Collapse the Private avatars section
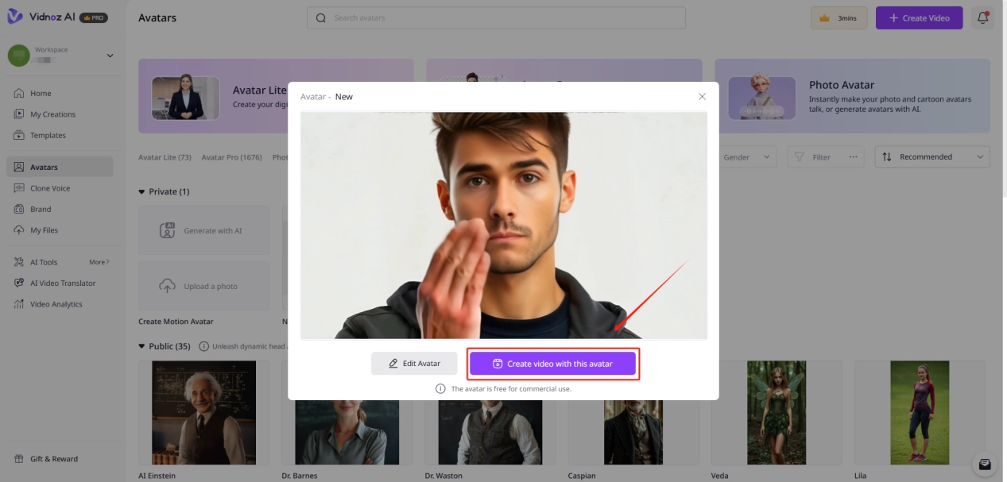Screen dimensions: 1007x482 click(142, 192)
